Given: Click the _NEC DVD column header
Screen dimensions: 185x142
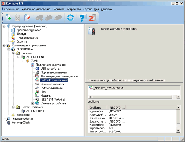Looking at the screenshot, I should pyautogui.click(x=117, y=107).
